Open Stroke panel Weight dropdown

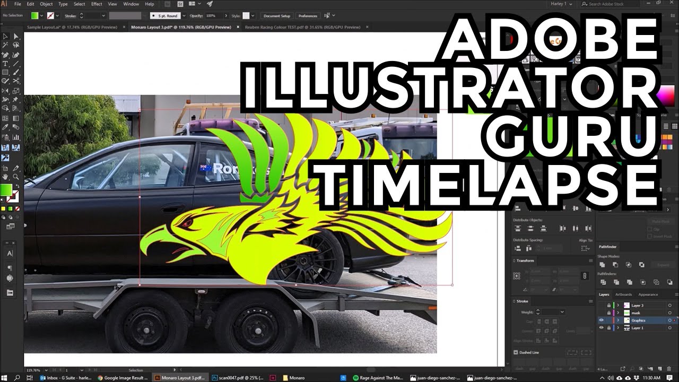coord(562,312)
